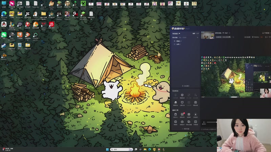Open the task center icon in the basic tools

coord(175,115)
